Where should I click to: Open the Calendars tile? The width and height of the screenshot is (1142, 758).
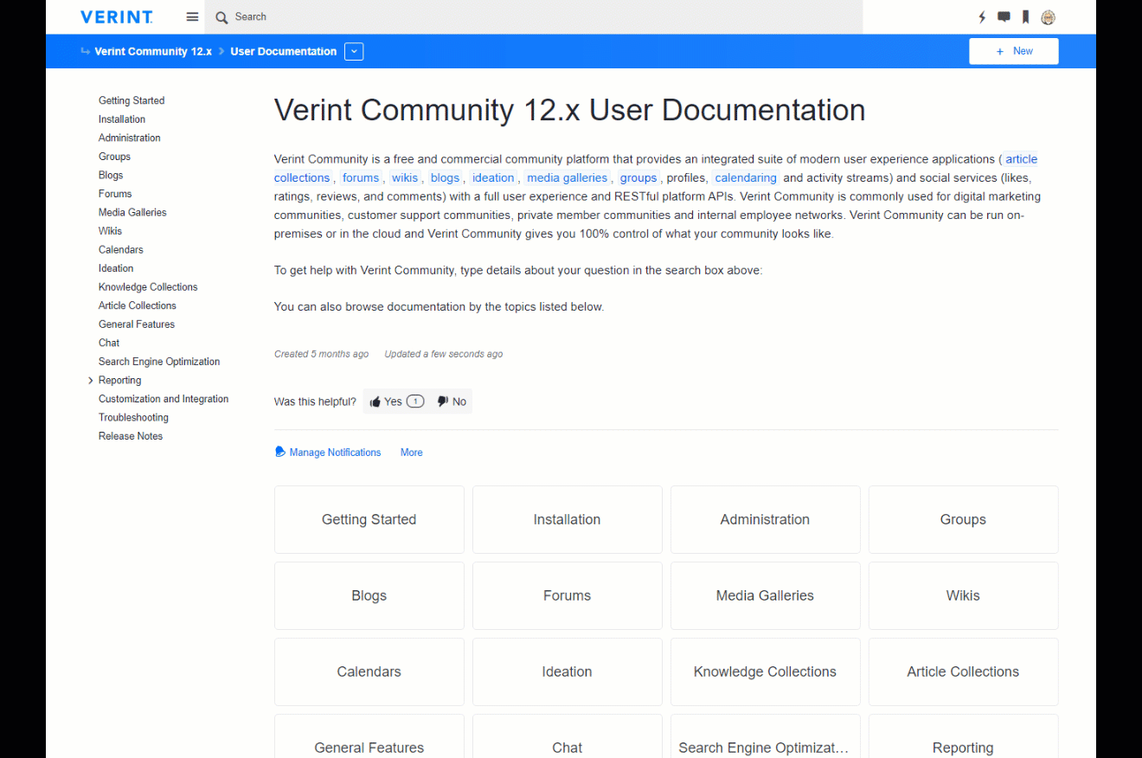click(x=369, y=671)
